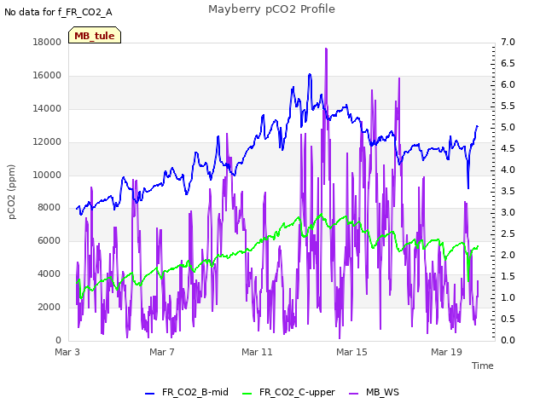Image resolution: width=546 pixels, height=409 pixels.
Task: Click the Mar 3 x-axis tick label
Action: click(x=67, y=352)
